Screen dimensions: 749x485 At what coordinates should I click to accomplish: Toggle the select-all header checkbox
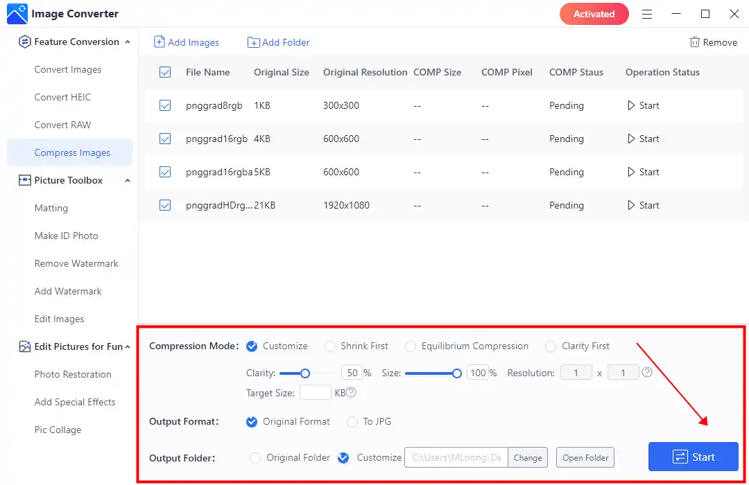pyautogui.click(x=165, y=73)
